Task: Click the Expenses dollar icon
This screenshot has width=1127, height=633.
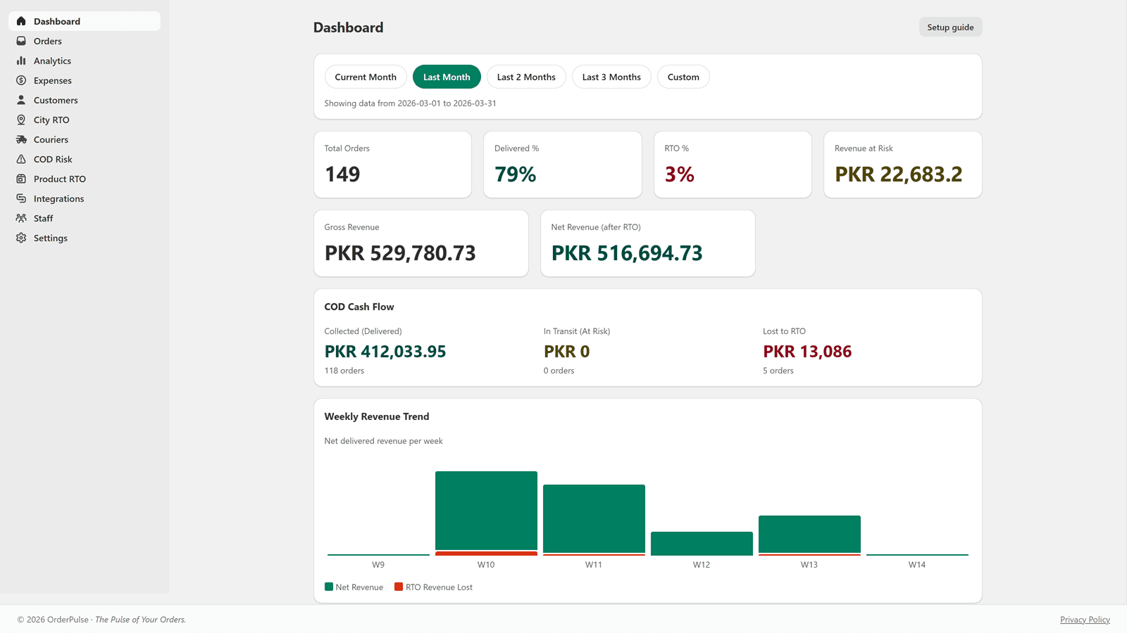Action: 21,80
